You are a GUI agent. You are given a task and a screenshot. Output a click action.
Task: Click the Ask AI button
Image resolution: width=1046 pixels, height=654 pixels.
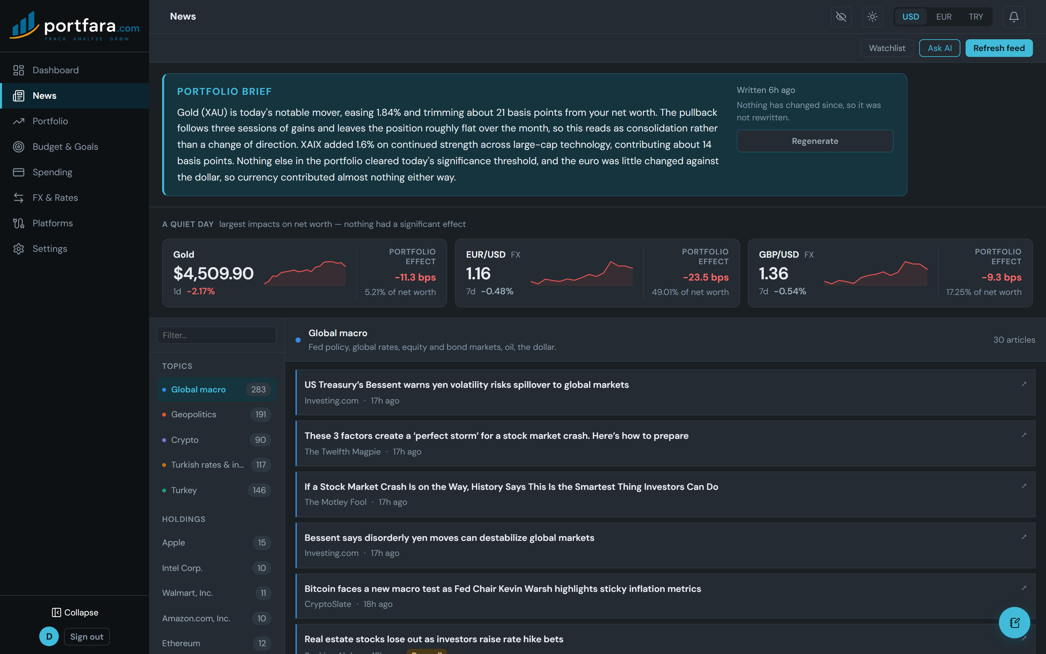[x=939, y=48]
